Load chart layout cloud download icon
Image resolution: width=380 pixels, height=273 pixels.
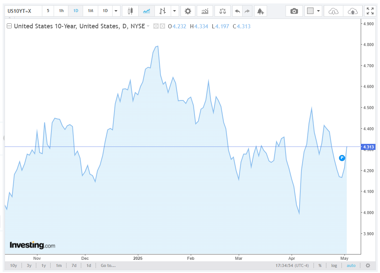coord(334,11)
